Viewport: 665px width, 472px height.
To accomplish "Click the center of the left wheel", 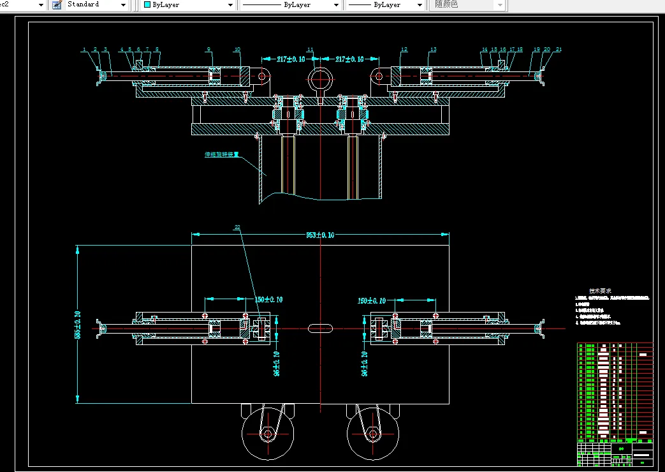I will pyautogui.click(x=267, y=434).
